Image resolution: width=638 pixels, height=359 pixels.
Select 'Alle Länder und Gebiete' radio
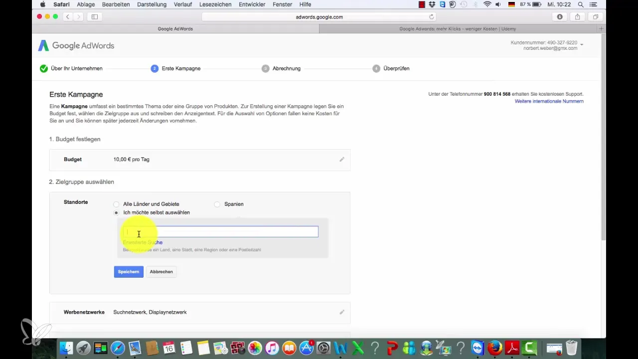click(116, 204)
